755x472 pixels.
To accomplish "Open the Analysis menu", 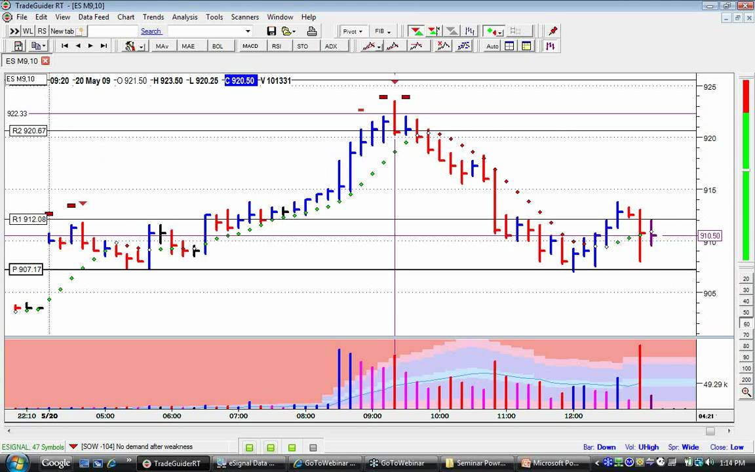I will 185,17.
